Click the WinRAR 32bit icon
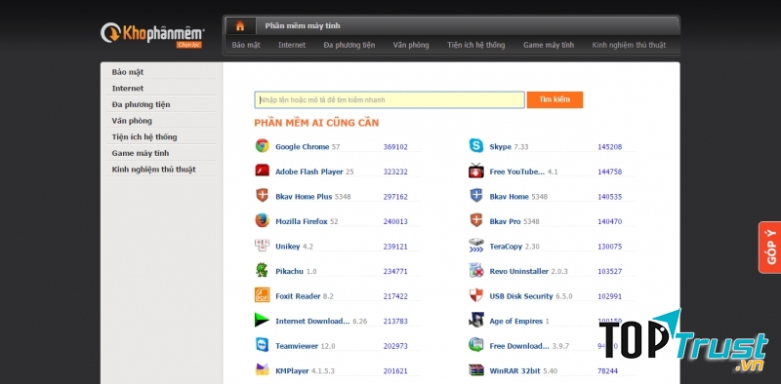781x384 pixels. [x=476, y=369]
